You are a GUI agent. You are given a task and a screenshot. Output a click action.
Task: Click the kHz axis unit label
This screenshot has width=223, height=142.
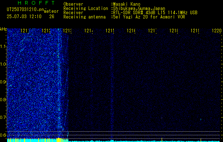tap(3, 29)
